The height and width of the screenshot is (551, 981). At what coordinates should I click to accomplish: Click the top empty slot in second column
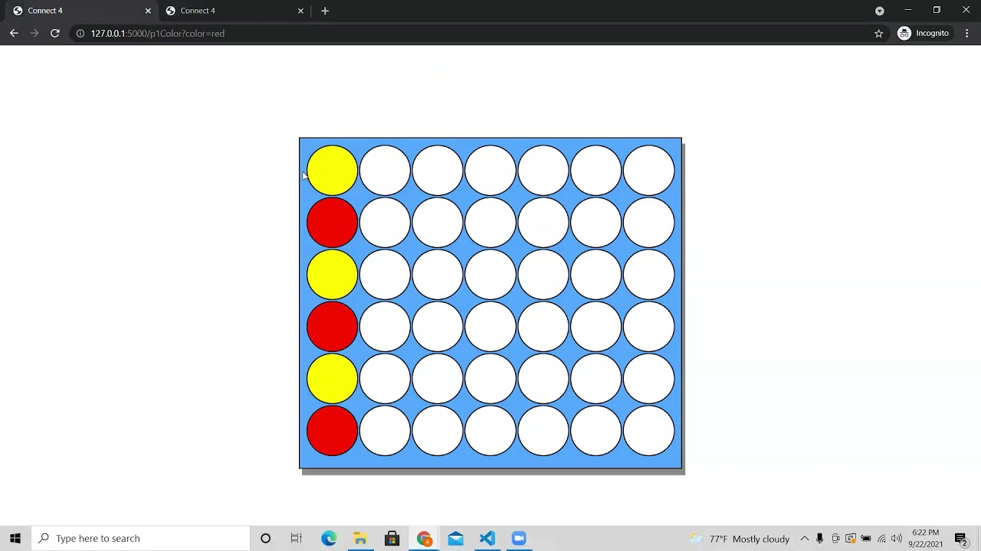385,170
